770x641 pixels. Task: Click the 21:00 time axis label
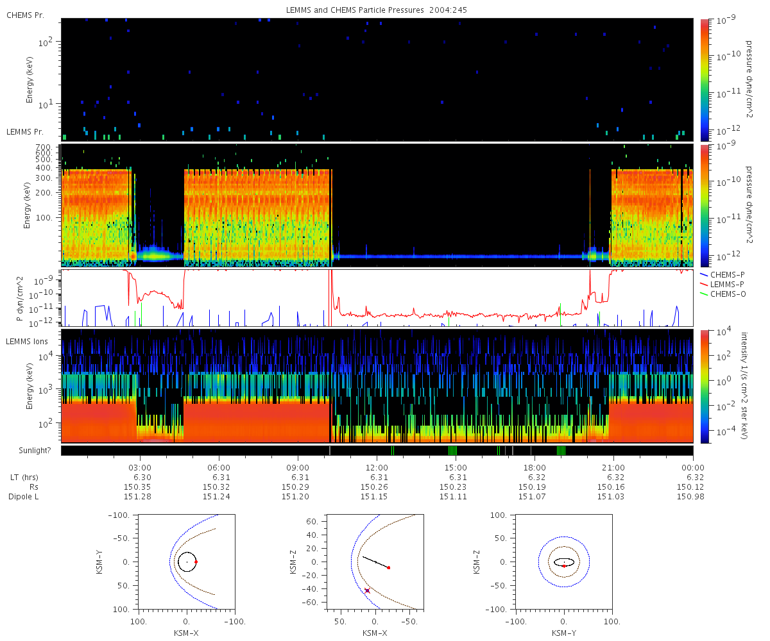coord(613,467)
